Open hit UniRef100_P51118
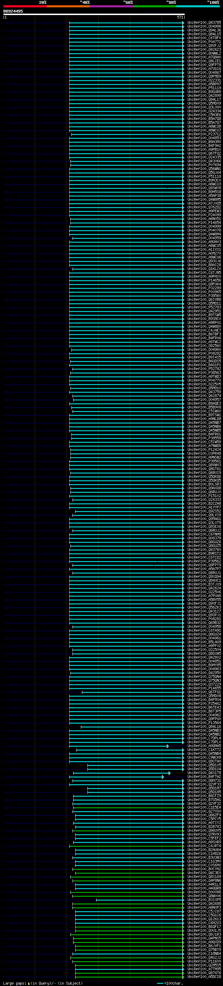Screen dimensions: 223x986 click(204, 176)
